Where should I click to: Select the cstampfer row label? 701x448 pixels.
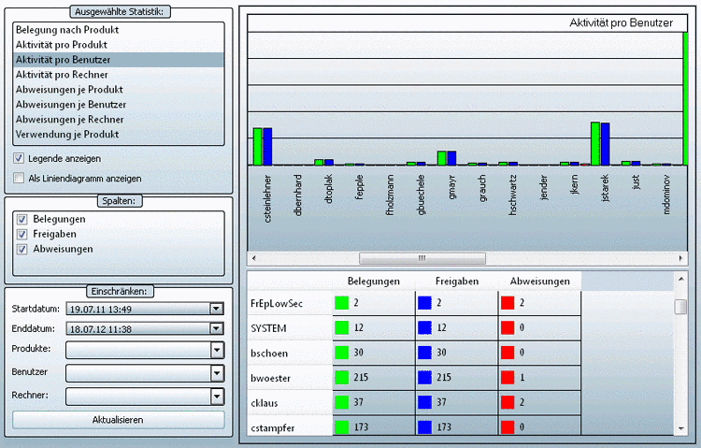[273, 427]
